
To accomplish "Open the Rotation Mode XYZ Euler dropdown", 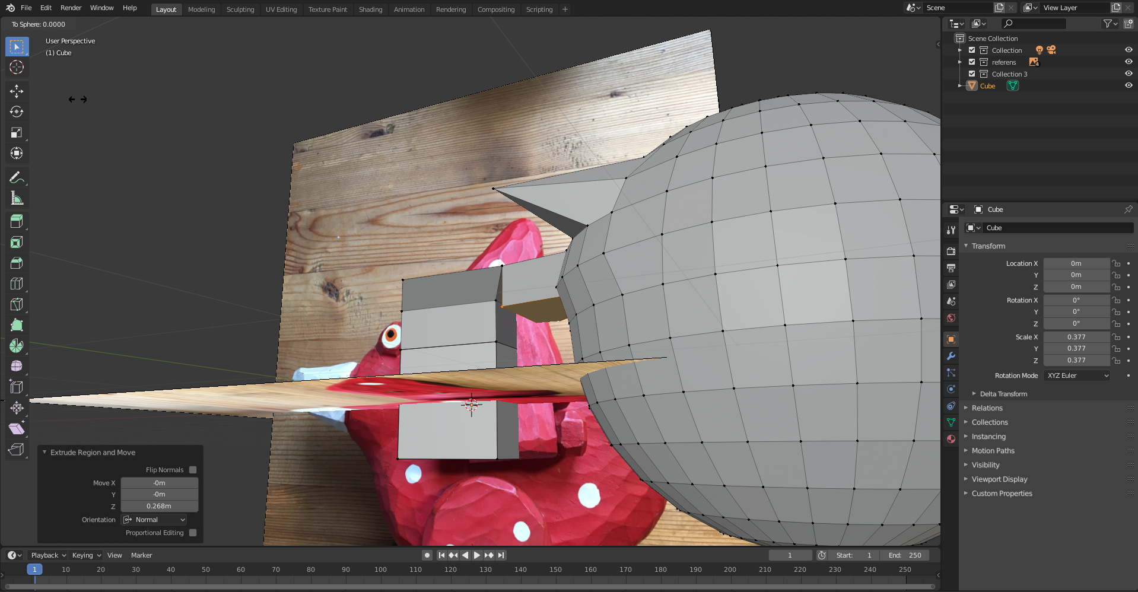I will click(x=1077, y=375).
